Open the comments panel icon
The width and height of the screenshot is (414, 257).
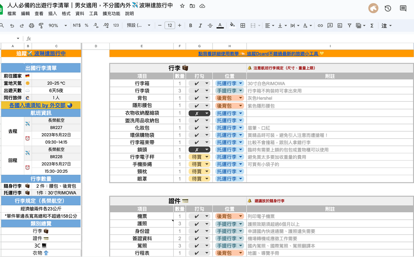pyautogui.click(x=403, y=8)
